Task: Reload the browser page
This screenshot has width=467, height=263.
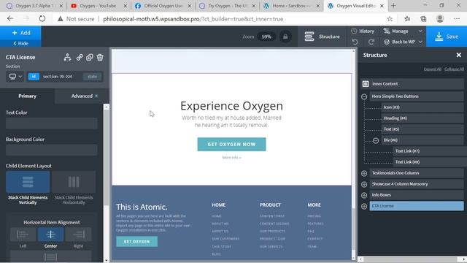Action: (42, 19)
